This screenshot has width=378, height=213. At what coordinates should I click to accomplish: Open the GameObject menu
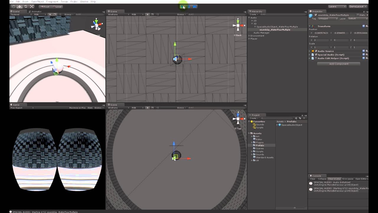38,2
